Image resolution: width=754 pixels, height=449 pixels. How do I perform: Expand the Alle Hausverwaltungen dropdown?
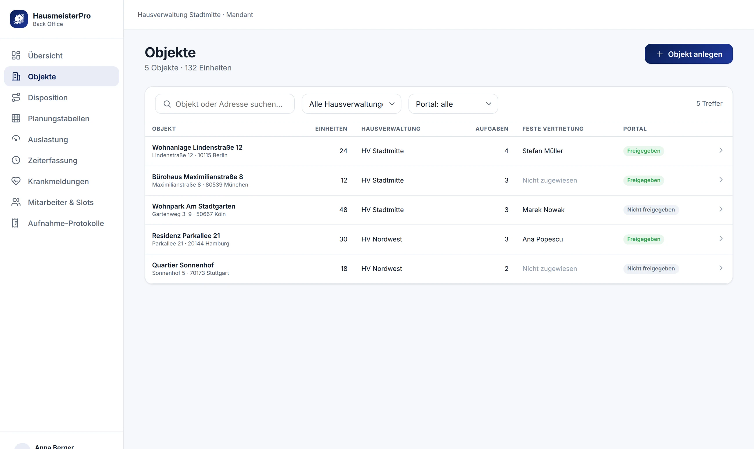[x=351, y=104]
